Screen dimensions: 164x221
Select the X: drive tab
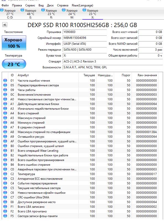90,14
